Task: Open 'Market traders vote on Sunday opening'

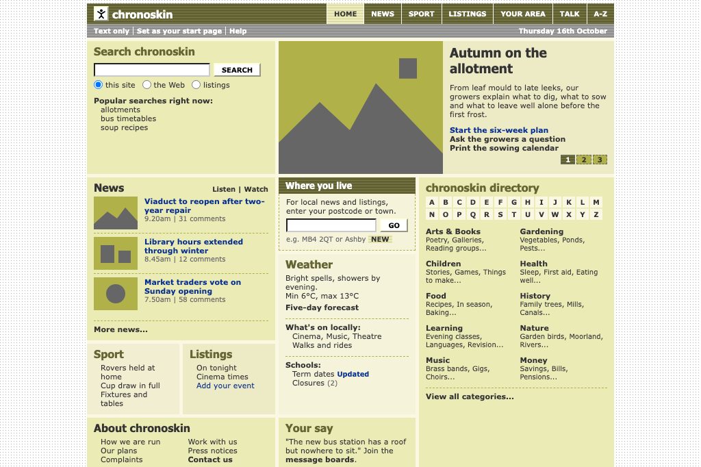Action: pyautogui.click(x=192, y=286)
